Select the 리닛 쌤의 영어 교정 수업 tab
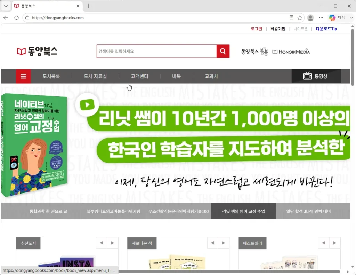This screenshot has width=356, height=275. point(244,211)
